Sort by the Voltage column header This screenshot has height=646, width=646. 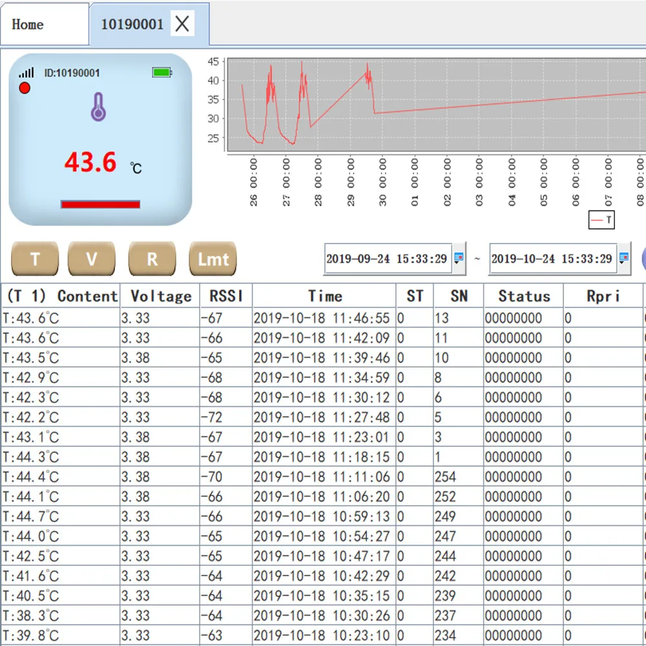(x=161, y=296)
